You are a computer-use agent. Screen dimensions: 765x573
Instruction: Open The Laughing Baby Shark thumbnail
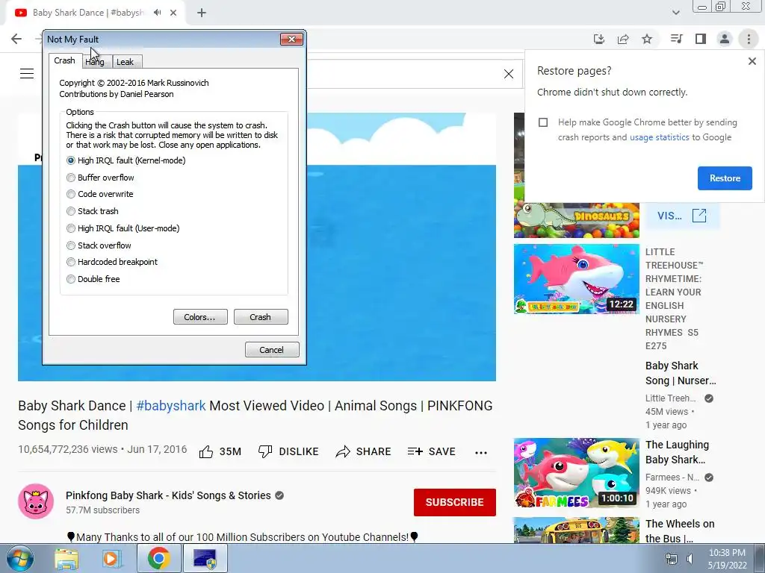coord(577,473)
